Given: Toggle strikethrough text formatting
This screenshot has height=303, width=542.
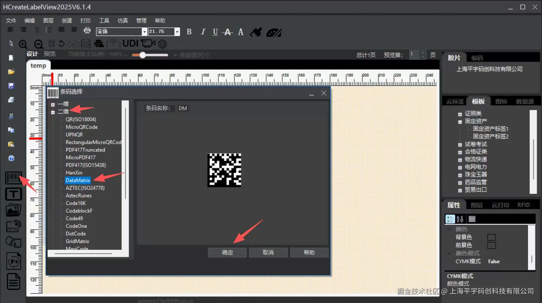Looking at the screenshot, I should (x=228, y=32).
